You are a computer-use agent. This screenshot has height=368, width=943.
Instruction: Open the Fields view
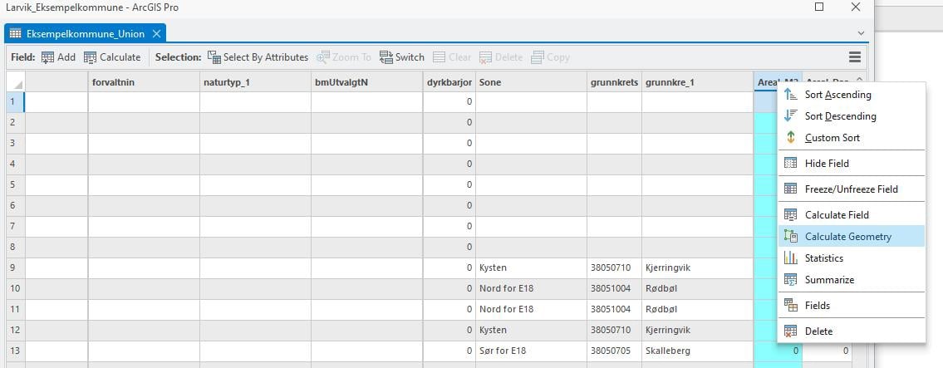point(818,306)
